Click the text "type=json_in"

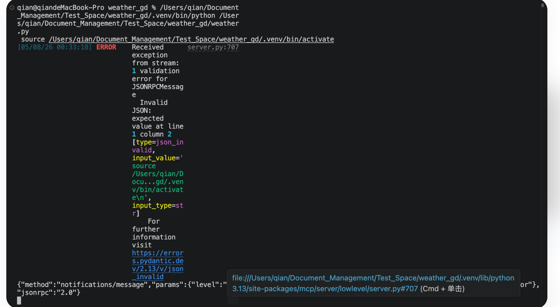160,142
